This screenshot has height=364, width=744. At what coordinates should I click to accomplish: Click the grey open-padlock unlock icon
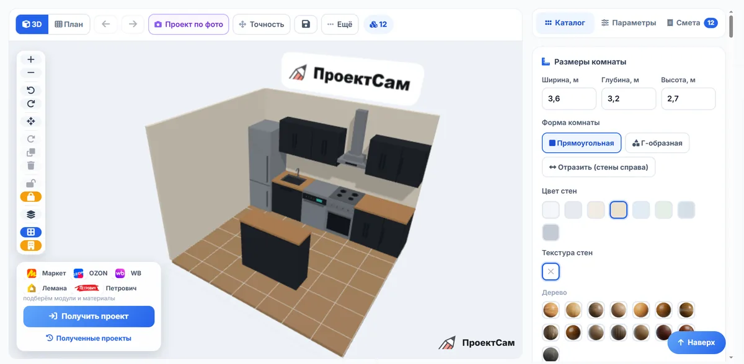pyautogui.click(x=31, y=183)
